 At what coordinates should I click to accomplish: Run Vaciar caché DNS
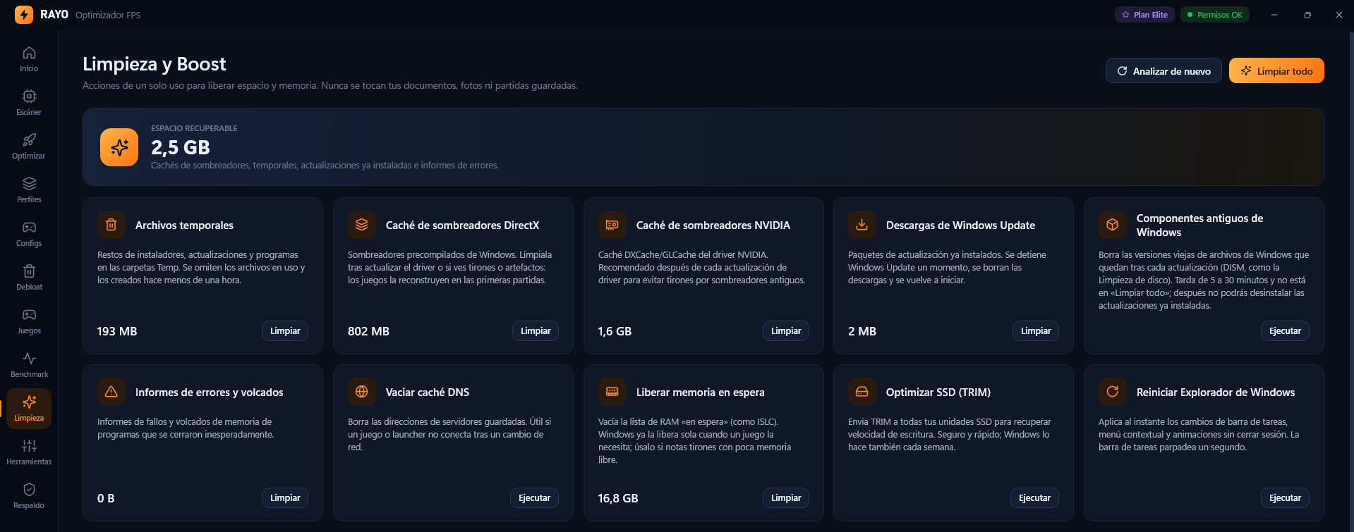pyautogui.click(x=534, y=498)
